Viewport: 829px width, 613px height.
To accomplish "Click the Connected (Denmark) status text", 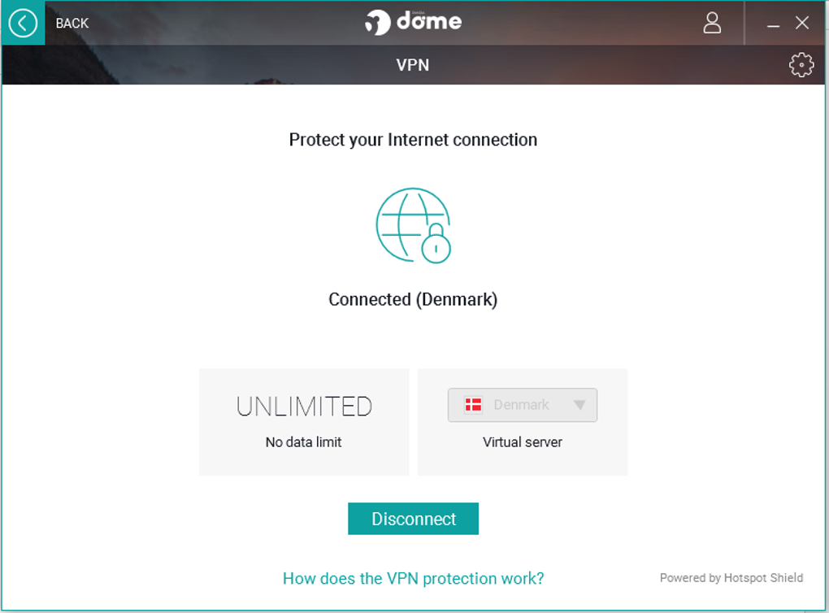I will tap(413, 300).
